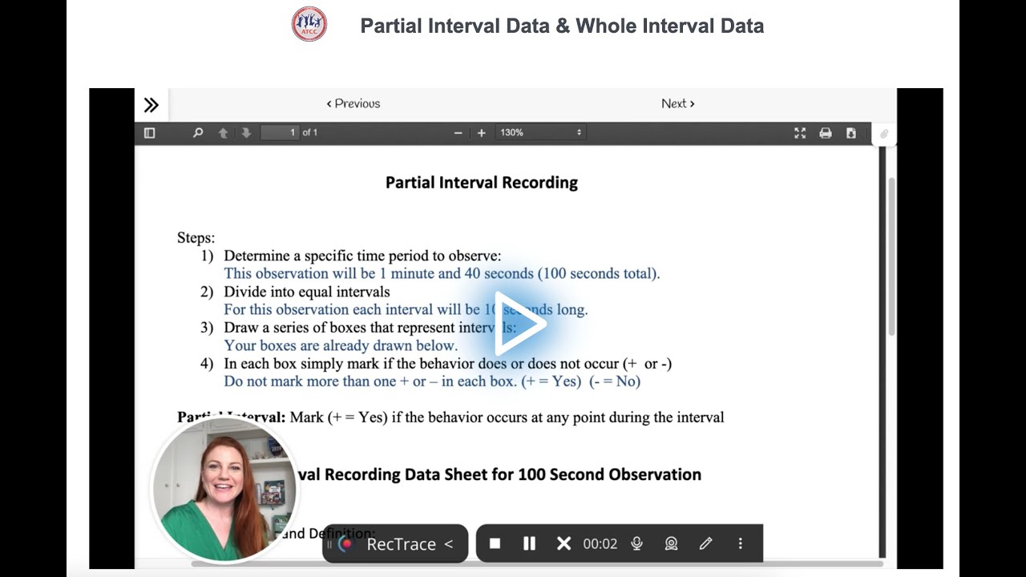Go to the Previous lesson
1026x577 pixels.
coord(353,103)
